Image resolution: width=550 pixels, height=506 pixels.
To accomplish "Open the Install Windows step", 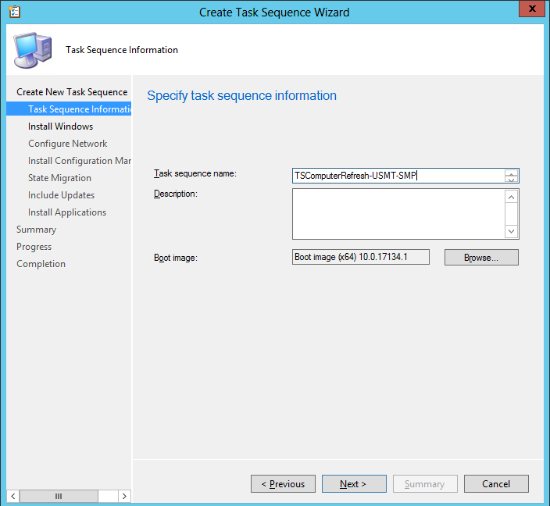I will (x=60, y=126).
